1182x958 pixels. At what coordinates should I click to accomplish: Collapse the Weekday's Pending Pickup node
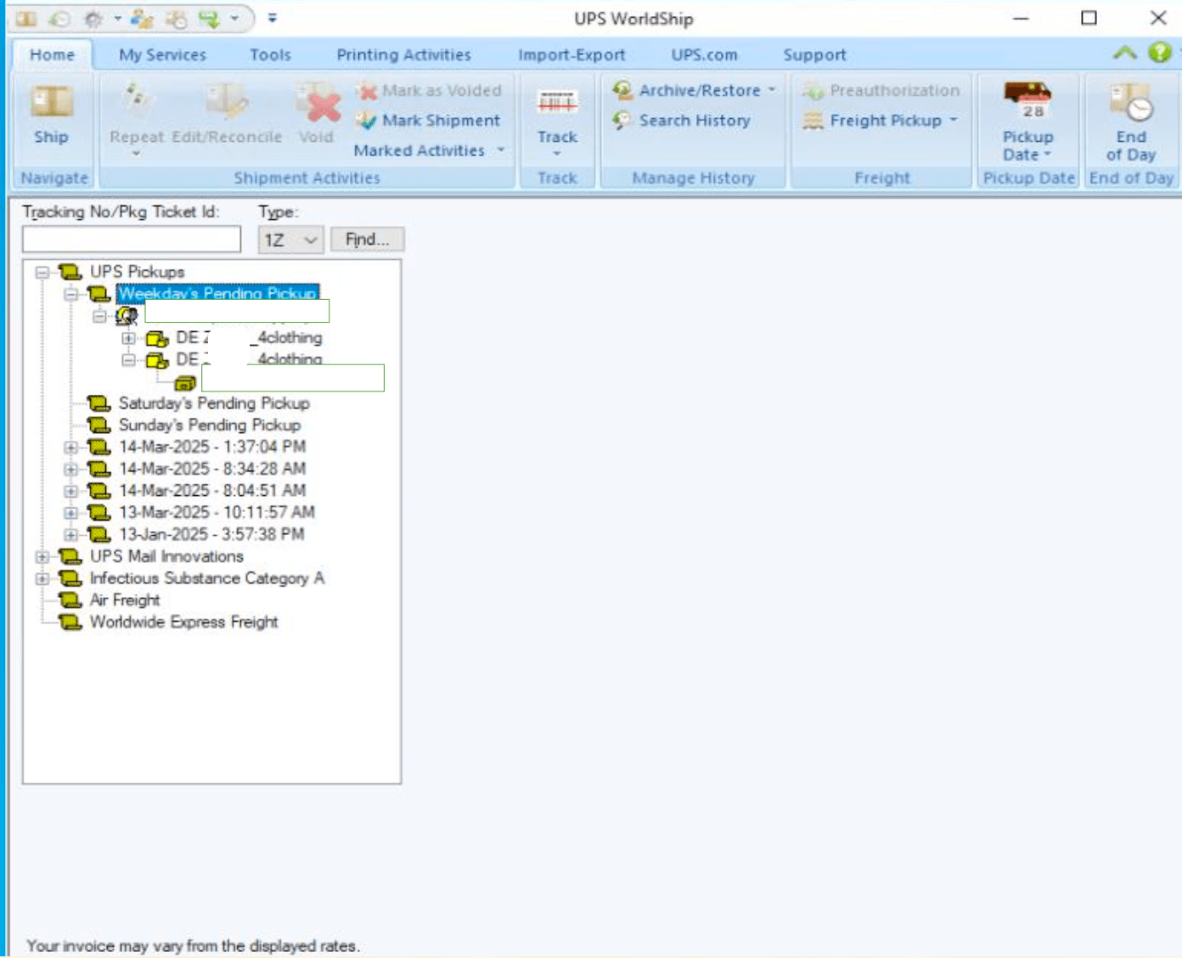tap(71, 294)
